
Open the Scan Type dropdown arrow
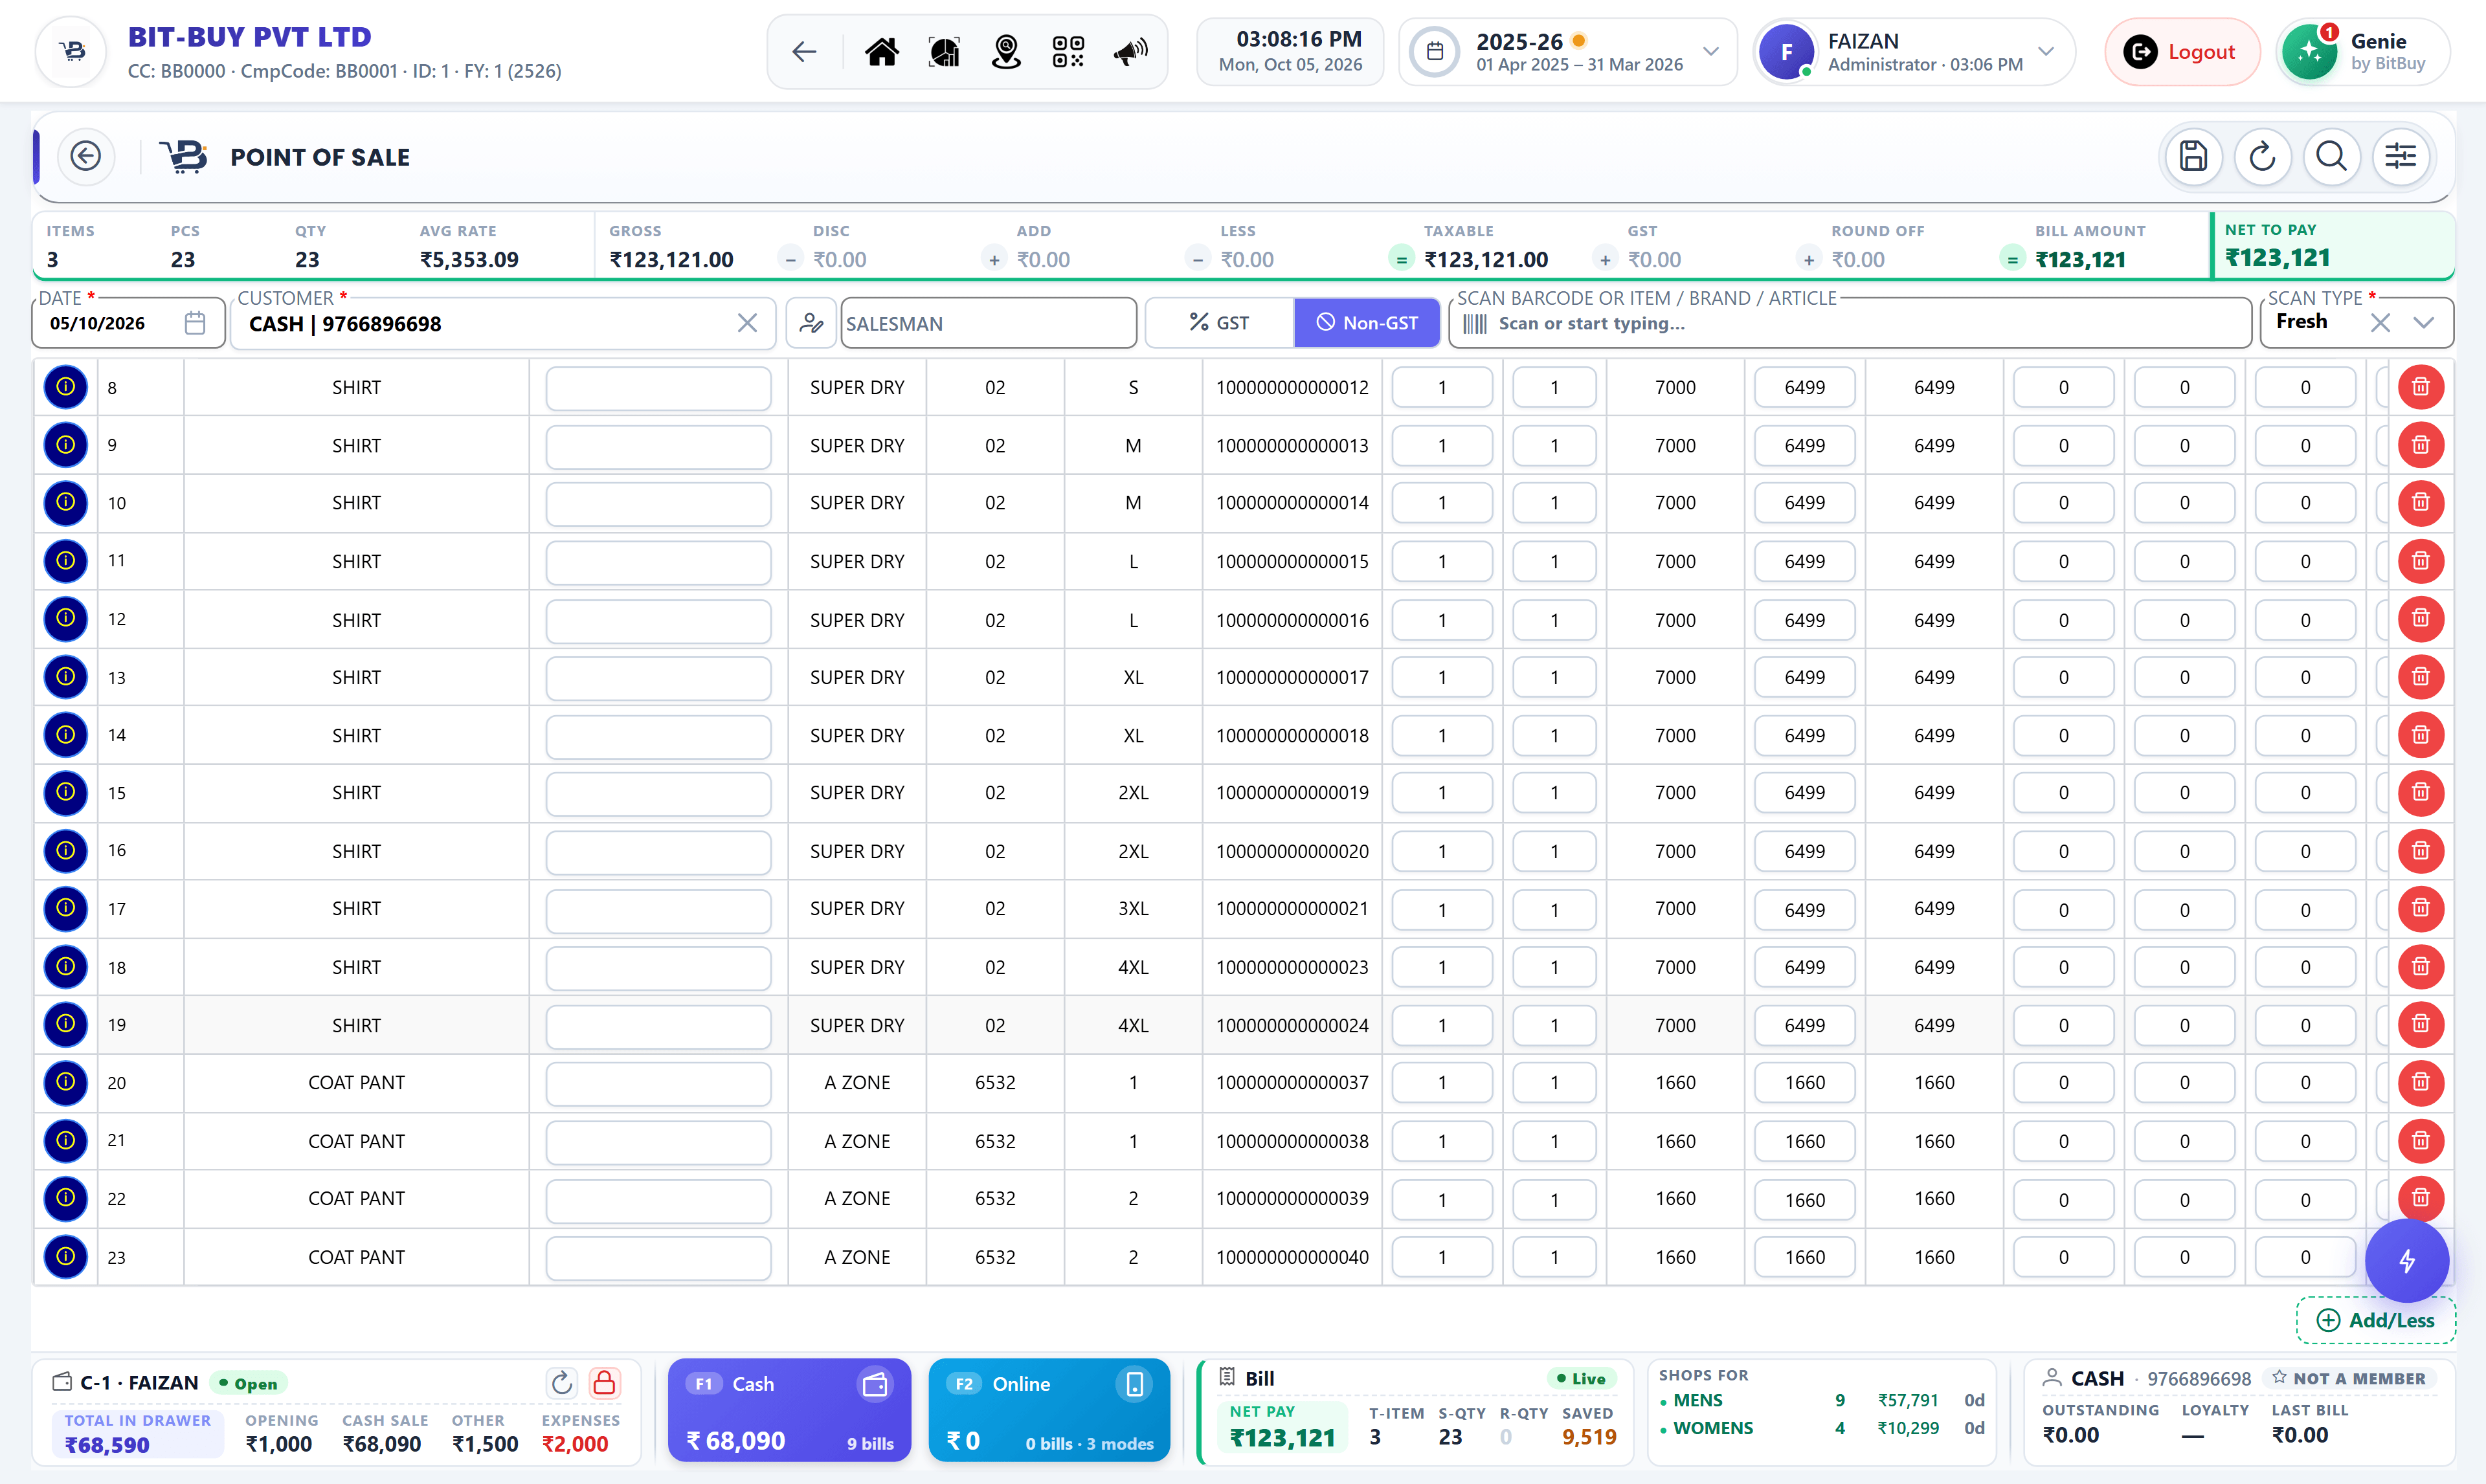[x=2423, y=323]
